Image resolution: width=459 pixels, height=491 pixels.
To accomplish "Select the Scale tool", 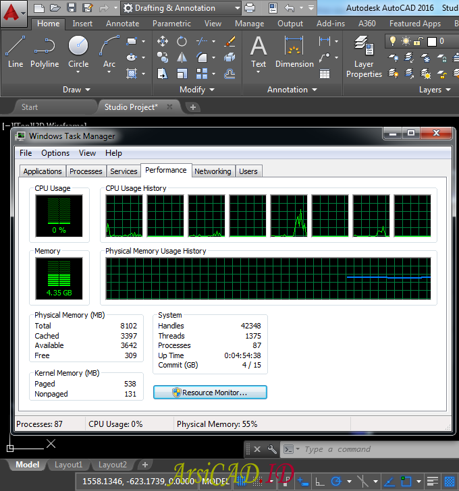I will click(182, 74).
